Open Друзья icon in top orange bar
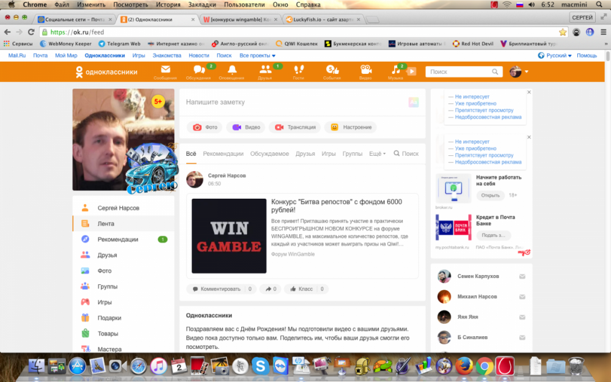The width and height of the screenshot is (611, 382). click(x=265, y=70)
